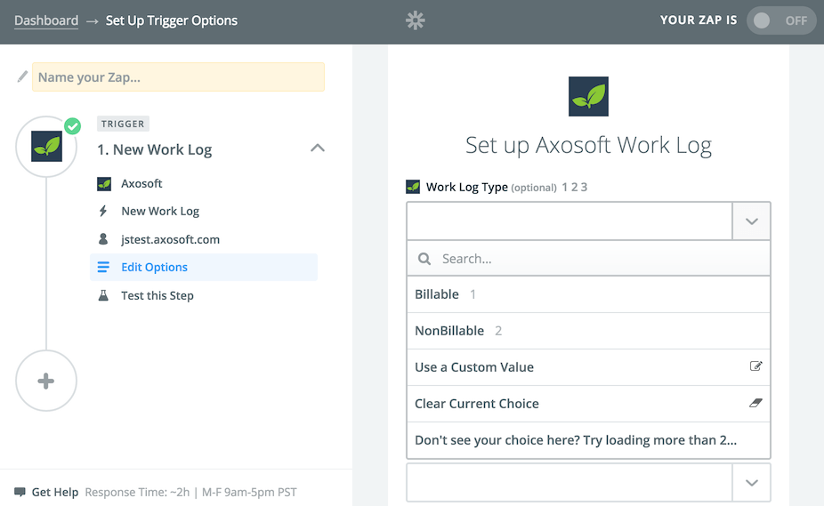Expand the second dropdown below the list
824x506 pixels.
point(752,482)
